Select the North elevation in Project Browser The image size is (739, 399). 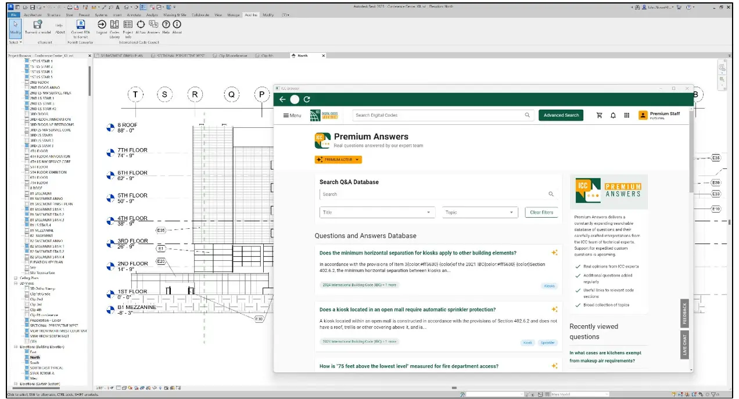(x=35, y=357)
